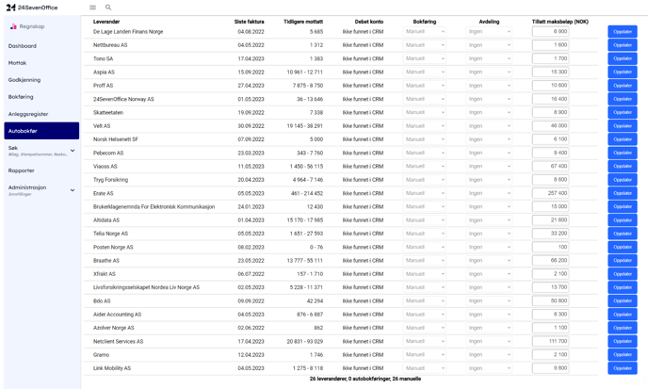
Task: Click the search magnifier icon
Action: click(x=108, y=8)
